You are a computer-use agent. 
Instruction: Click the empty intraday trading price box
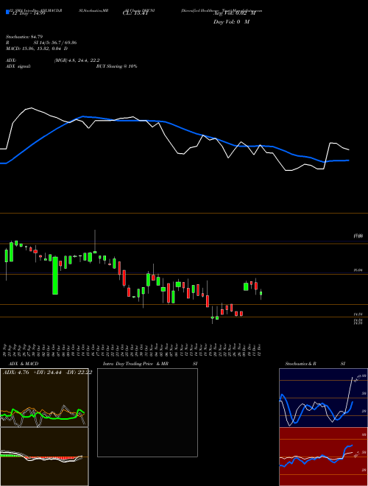tap(147, 412)
